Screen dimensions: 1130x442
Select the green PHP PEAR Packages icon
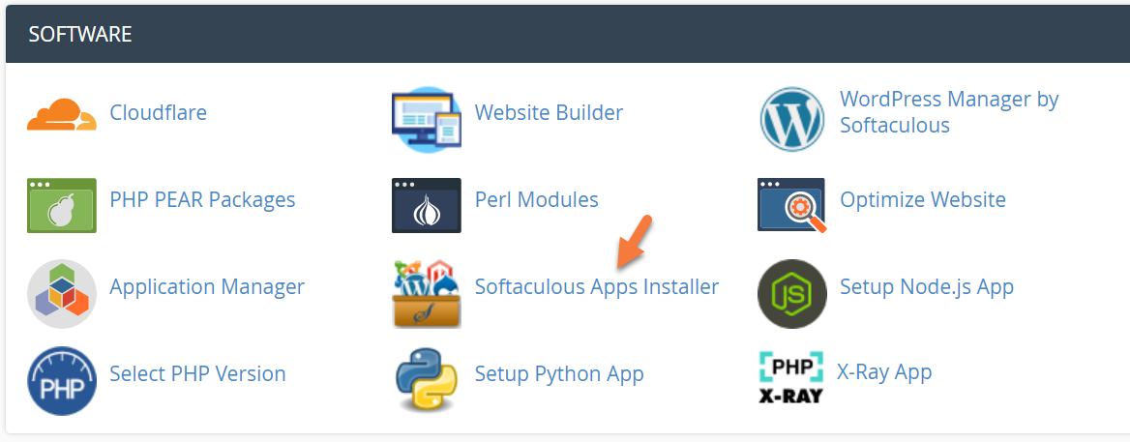[62, 205]
